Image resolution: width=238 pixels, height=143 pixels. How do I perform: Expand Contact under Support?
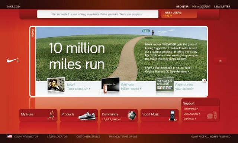(190, 119)
